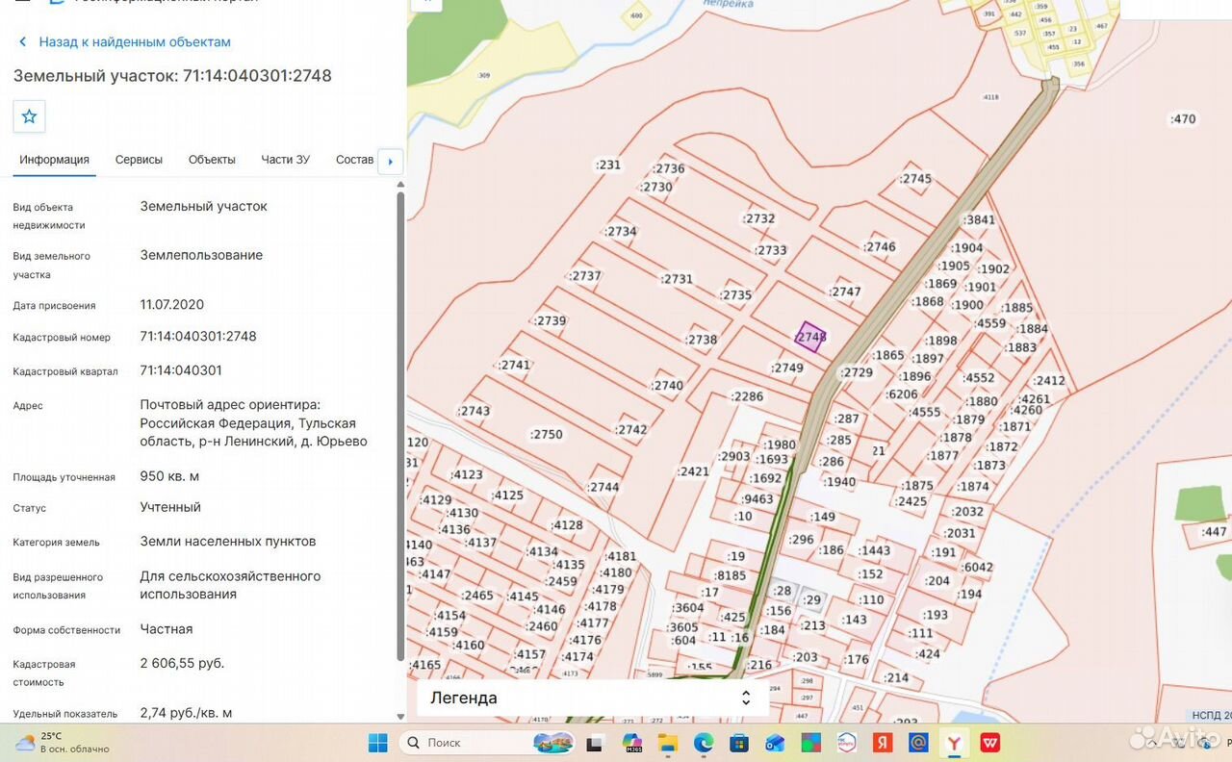The image size is (1232, 762).
Task: Add parcel to favorites with star icon
Action: point(29,116)
